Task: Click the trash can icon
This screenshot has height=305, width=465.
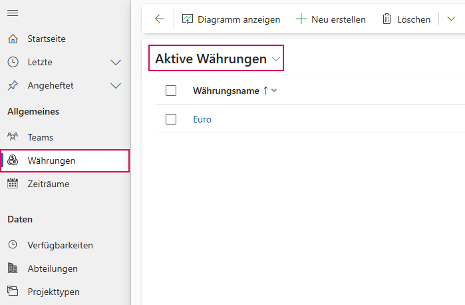Action: (x=387, y=19)
